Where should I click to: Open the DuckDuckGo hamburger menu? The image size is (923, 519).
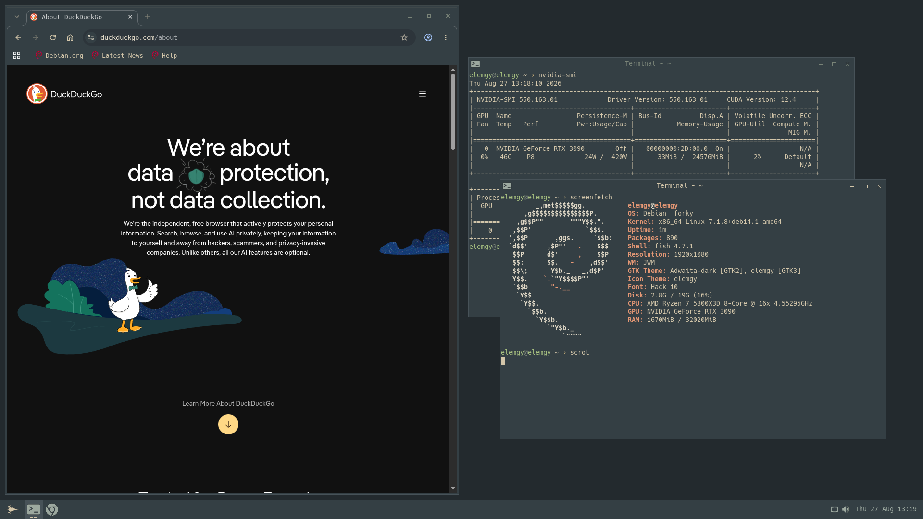click(423, 94)
